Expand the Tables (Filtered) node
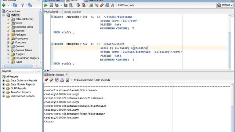235x132 pixels. (x=8, y=19)
